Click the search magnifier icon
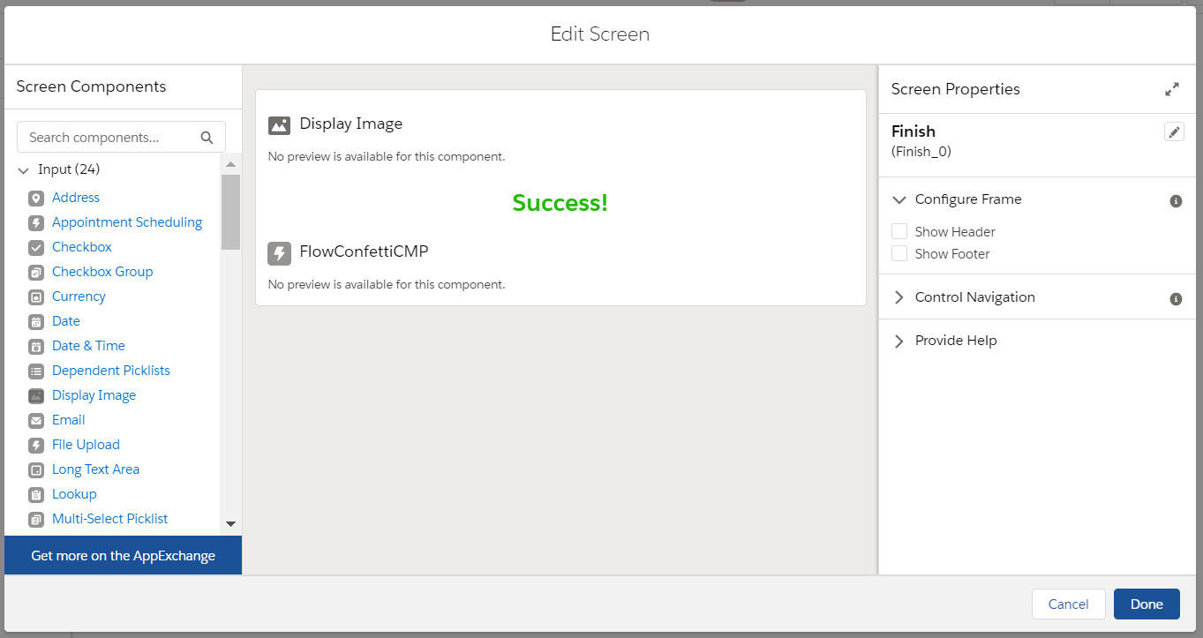1203x638 pixels. click(207, 138)
